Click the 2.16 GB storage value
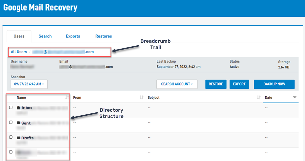305x161 pixels. pos(284,67)
